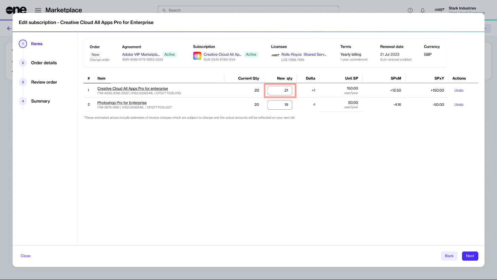Open the help question mark icon
497x280 pixels.
tap(410, 10)
